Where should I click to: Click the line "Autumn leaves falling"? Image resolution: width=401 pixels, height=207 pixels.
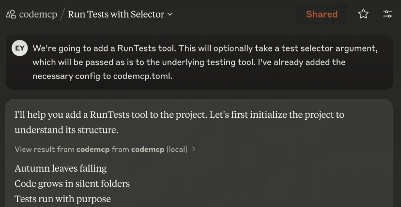click(61, 168)
